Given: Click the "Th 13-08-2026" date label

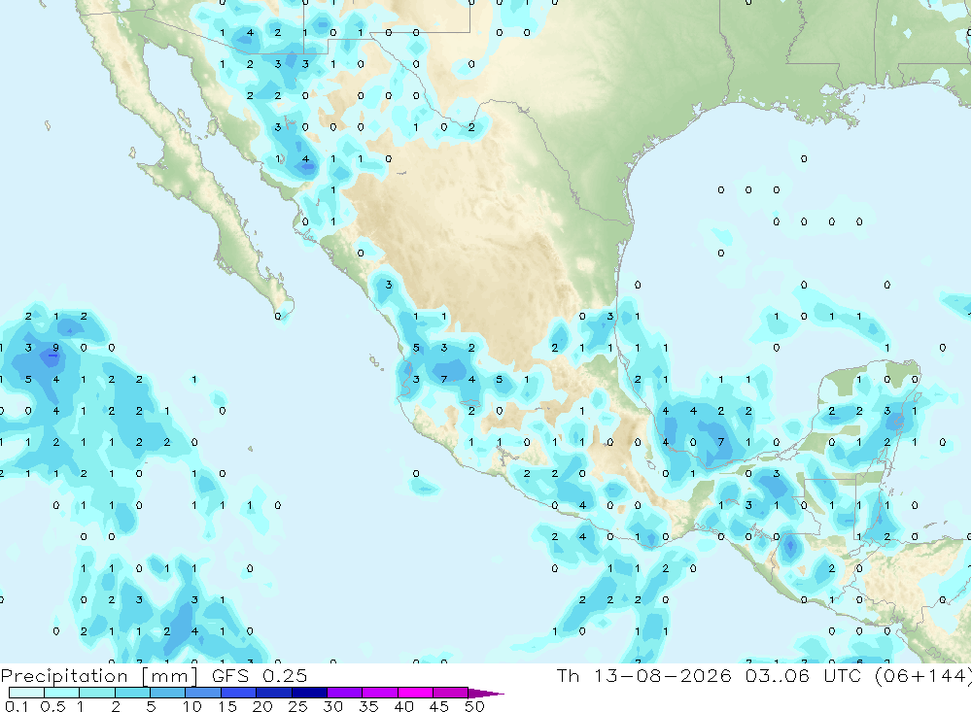Looking at the screenshot, I should [x=643, y=675].
